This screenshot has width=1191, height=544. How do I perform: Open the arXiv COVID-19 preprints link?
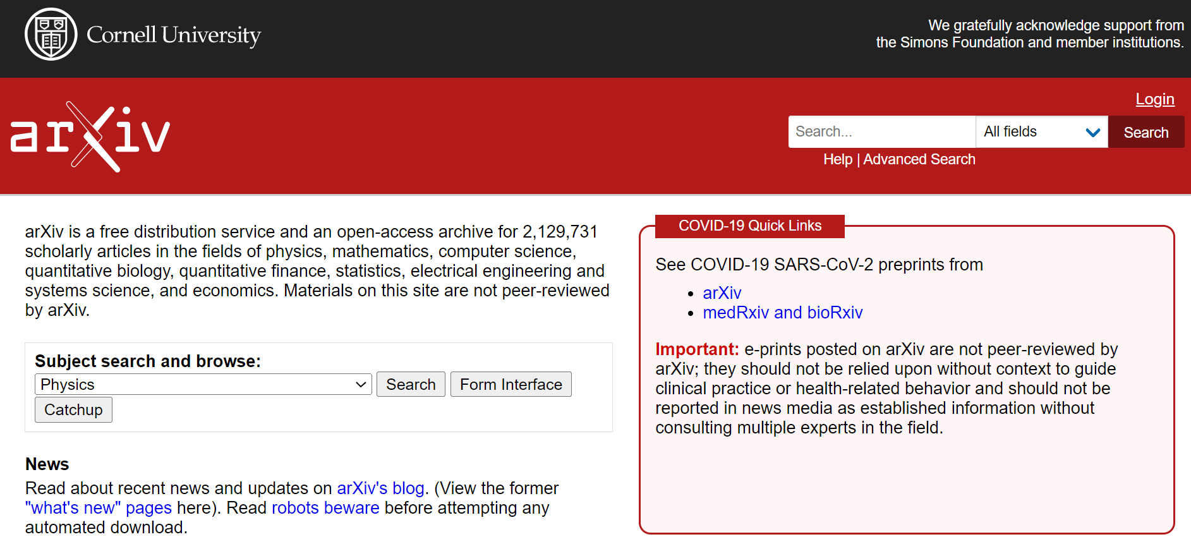722,293
